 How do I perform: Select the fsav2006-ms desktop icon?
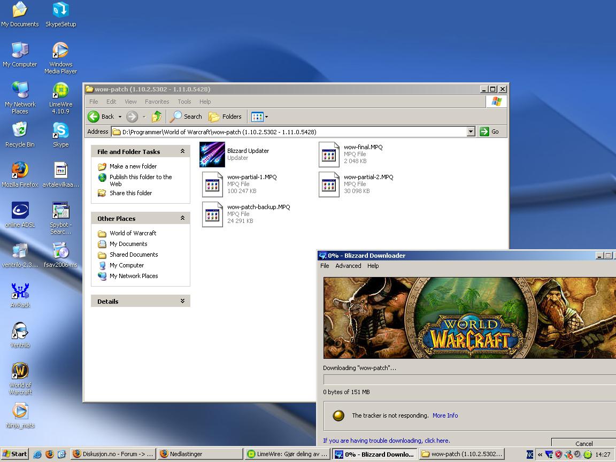(x=60, y=255)
